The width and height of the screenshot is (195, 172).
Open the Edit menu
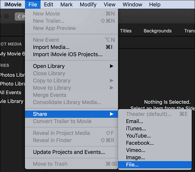pos(49,5)
